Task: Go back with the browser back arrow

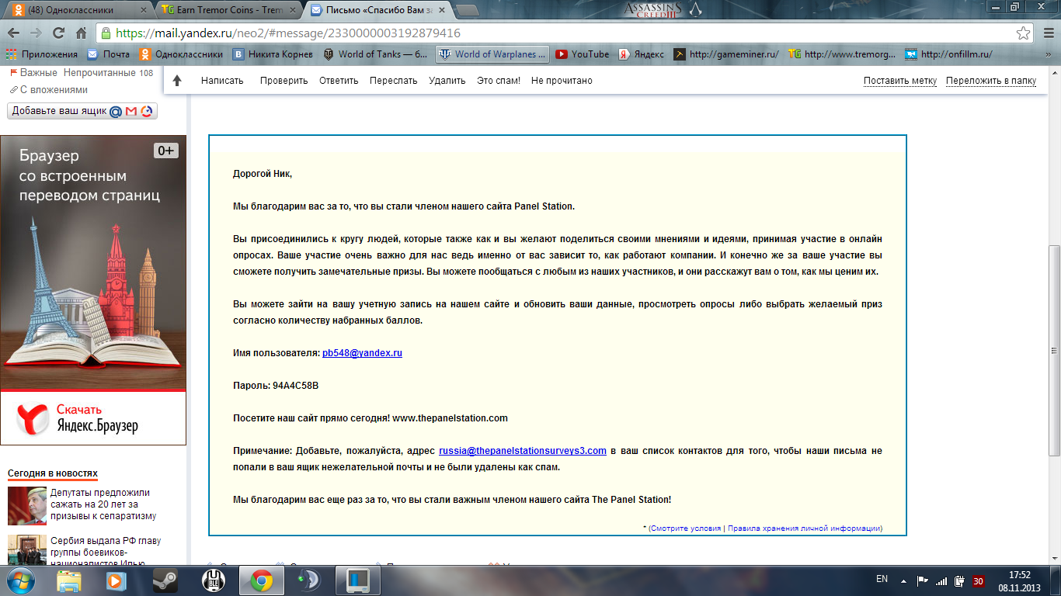Action: coord(14,33)
